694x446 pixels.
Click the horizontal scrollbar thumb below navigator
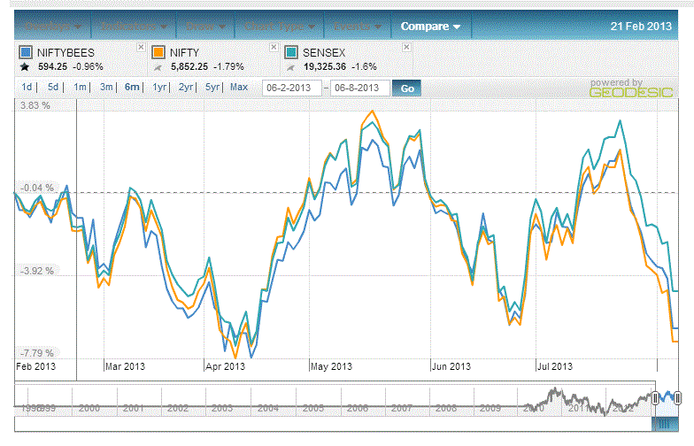click(x=665, y=425)
